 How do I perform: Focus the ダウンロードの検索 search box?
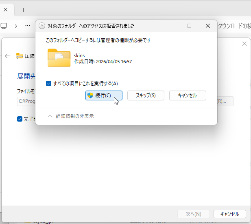click(x=234, y=26)
